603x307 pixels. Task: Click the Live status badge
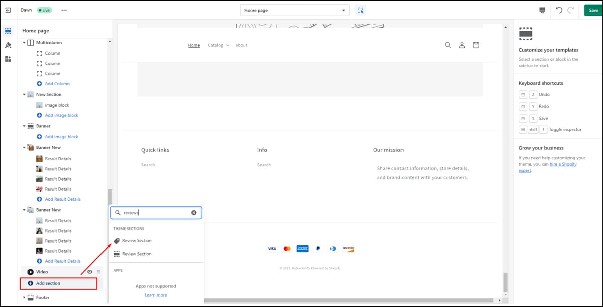pos(44,10)
